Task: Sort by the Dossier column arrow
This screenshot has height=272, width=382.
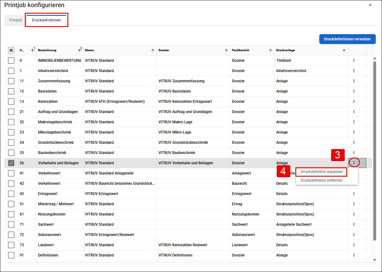Action: click(226, 51)
